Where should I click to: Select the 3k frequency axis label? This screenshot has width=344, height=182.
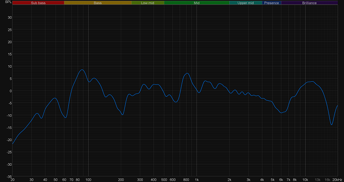249,180
